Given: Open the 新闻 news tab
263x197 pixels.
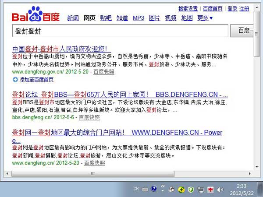Looking at the screenshot, I should point(73,18).
